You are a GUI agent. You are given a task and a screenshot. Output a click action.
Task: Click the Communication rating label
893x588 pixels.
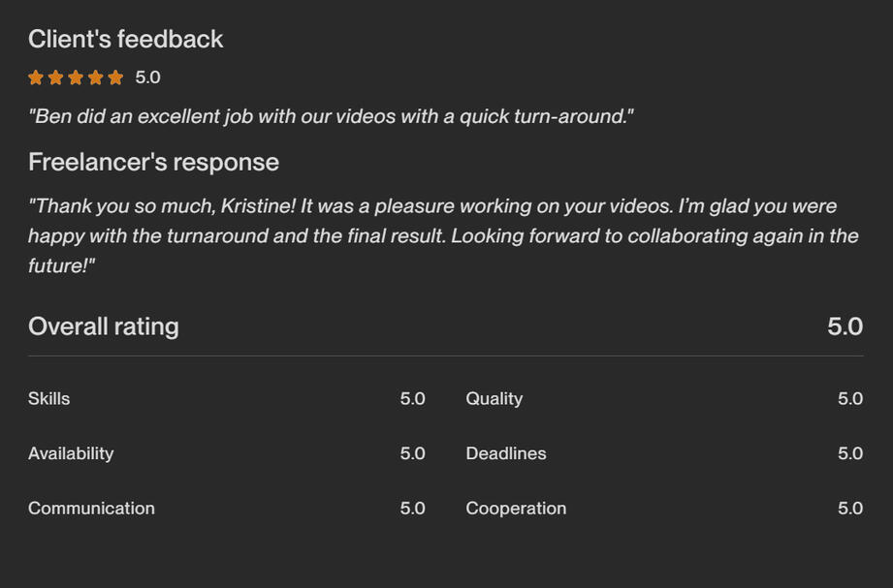91,509
